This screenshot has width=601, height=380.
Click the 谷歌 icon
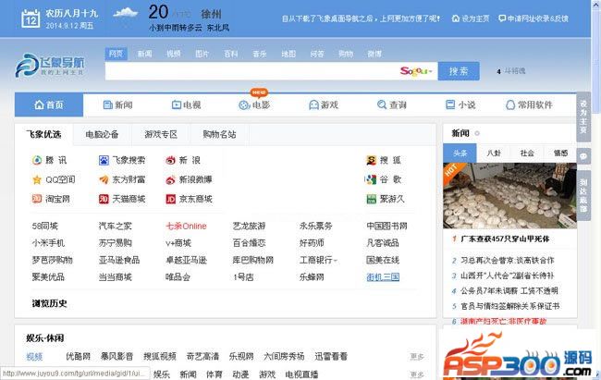pyautogui.click(x=371, y=179)
